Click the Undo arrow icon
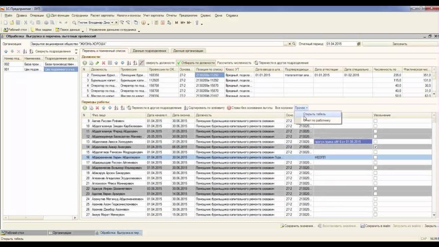Screen dimensions: 439x247 pos(61,23)
